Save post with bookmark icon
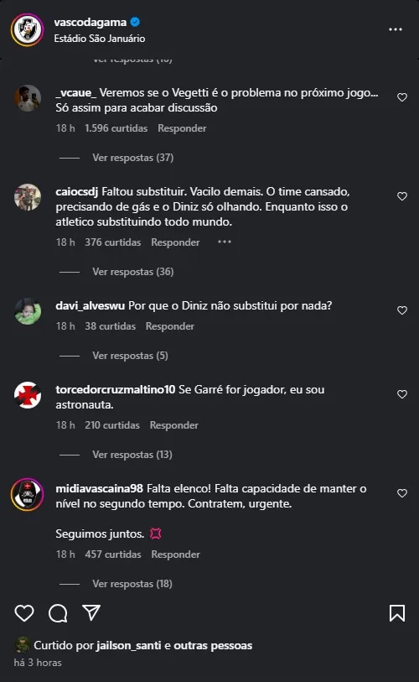The image size is (419, 682). pyautogui.click(x=397, y=613)
